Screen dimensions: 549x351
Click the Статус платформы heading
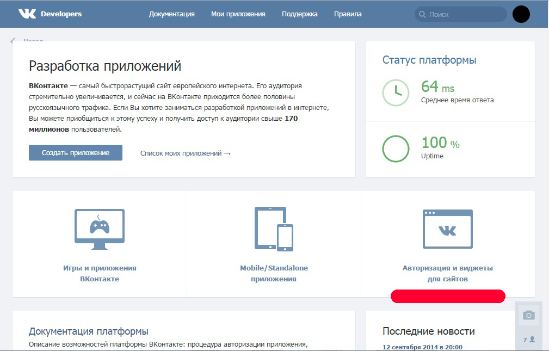(x=429, y=60)
